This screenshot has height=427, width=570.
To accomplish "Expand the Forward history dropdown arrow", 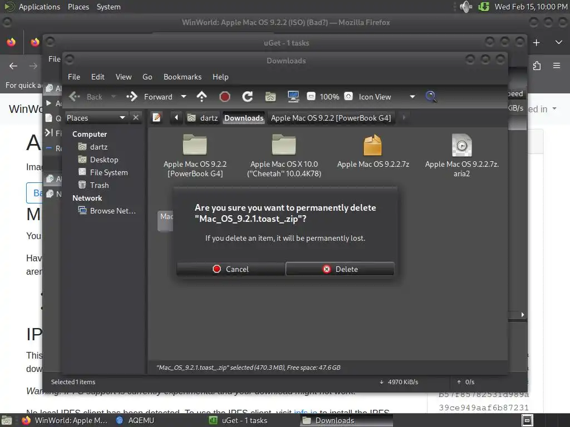I will (184, 97).
